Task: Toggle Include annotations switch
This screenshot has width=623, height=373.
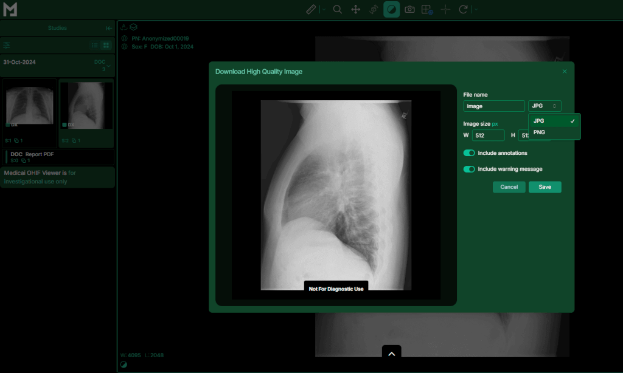Action: click(x=469, y=153)
